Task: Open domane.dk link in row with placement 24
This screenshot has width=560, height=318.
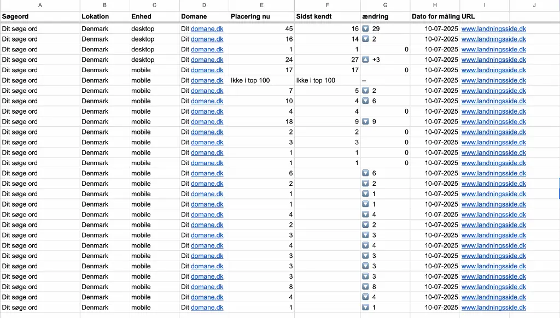Action: point(207,60)
